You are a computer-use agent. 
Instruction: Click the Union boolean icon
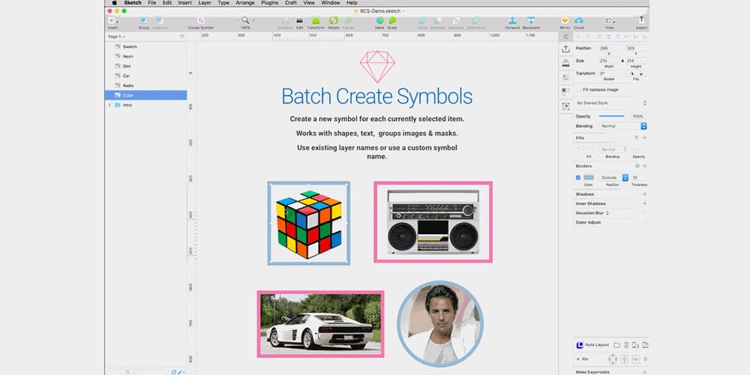421,20
